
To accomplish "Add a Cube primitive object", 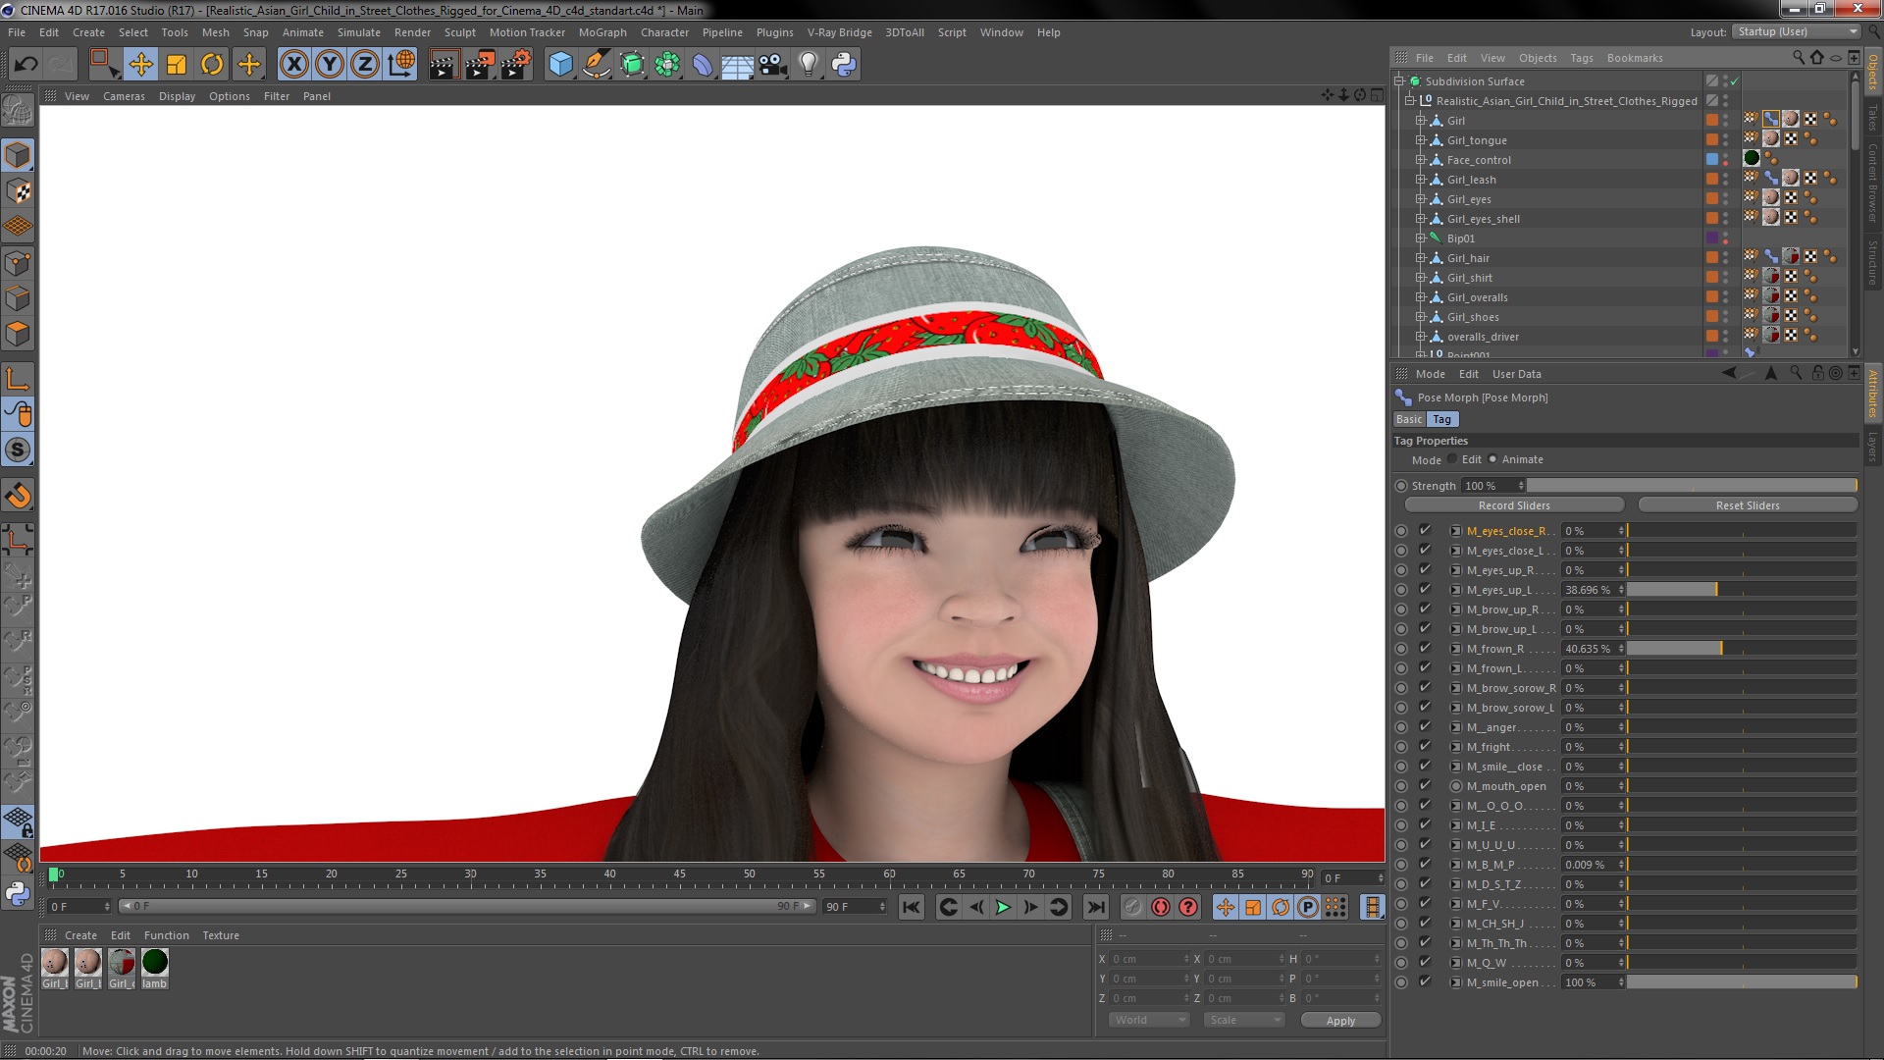I will [560, 65].
